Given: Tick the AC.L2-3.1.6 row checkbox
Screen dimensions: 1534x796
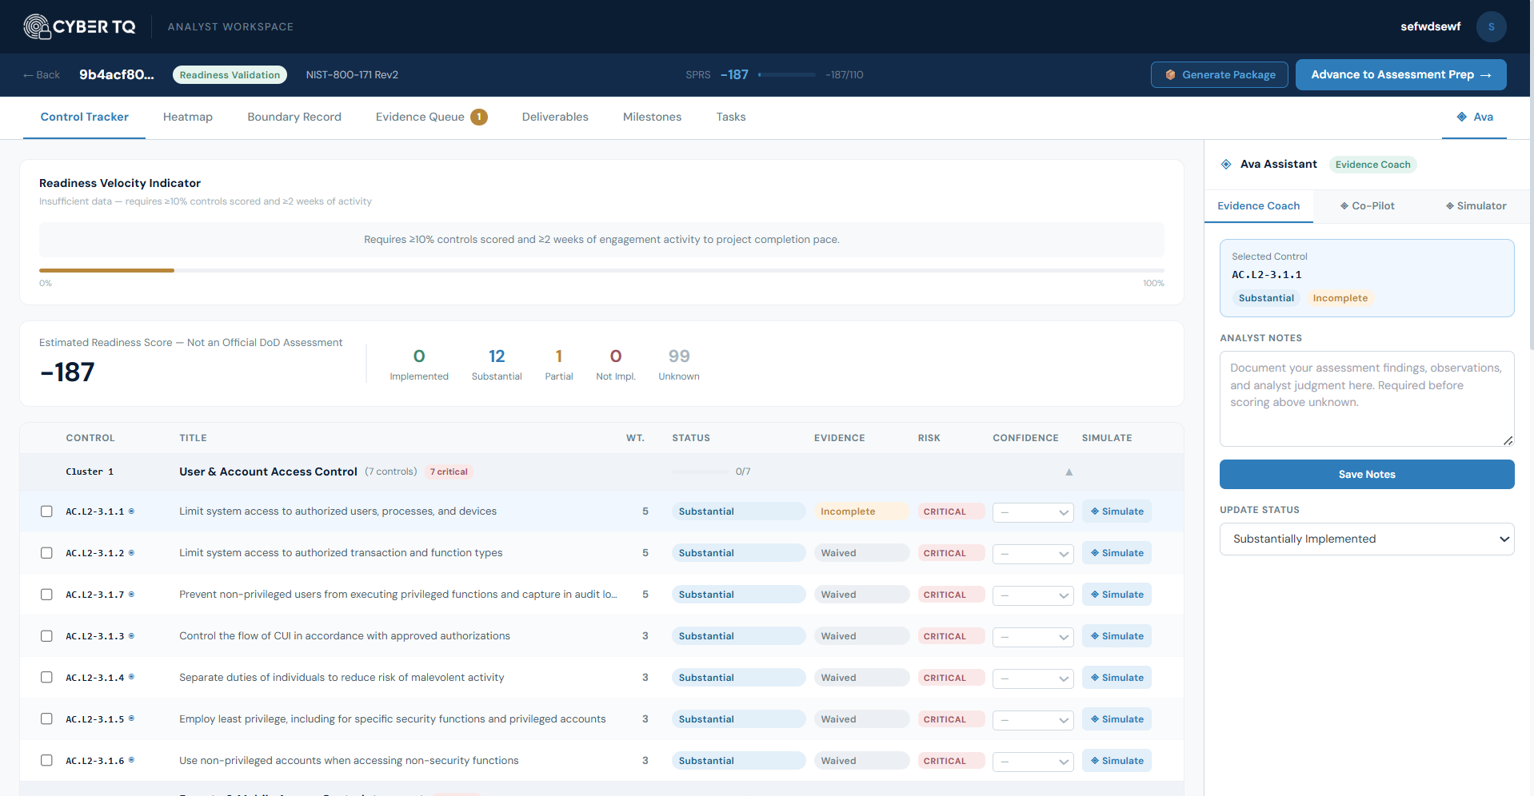Looking at the screenshot, I should pyautogui.click(x=46, y=761).
